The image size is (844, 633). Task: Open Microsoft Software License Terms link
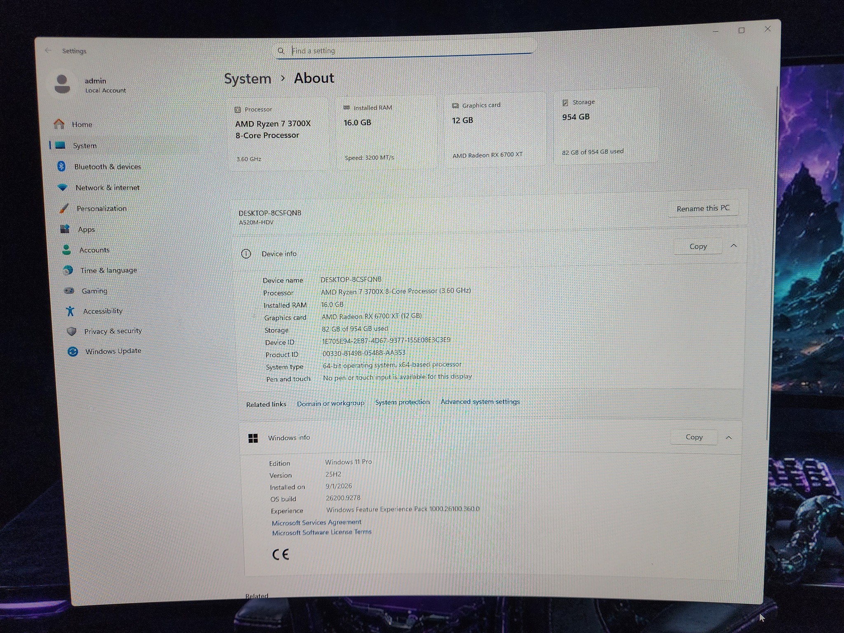pos(321,532)
